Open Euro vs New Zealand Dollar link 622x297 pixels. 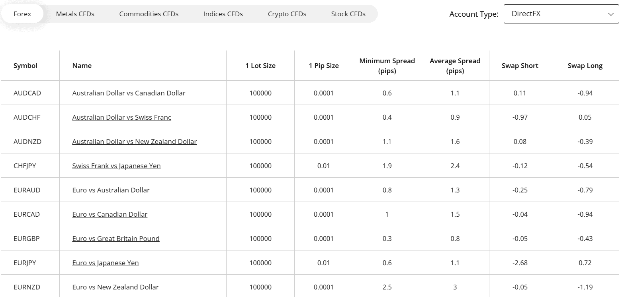pos(115,287)
